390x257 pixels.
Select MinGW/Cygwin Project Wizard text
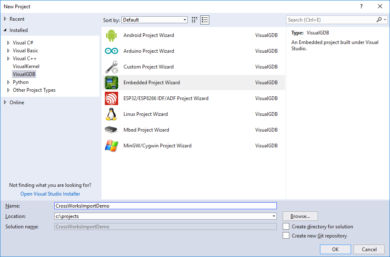point(157,146)
